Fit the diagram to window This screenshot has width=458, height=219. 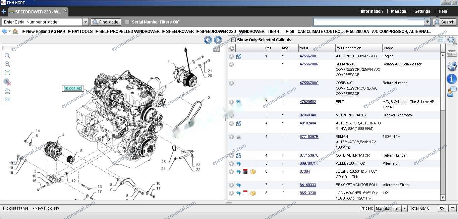[7, 72]
